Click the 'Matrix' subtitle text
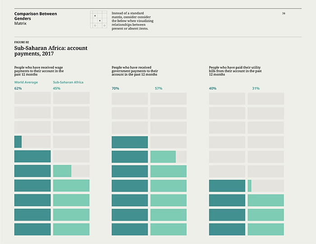The image size is (316, 244). point(21,23)
